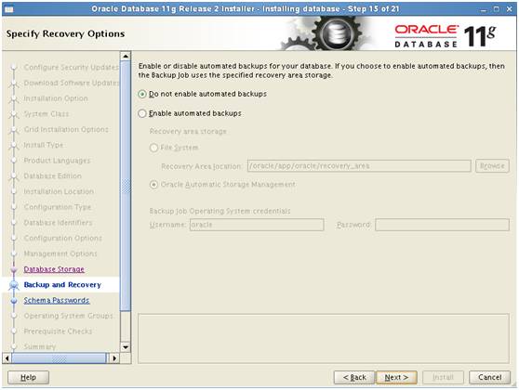
Task: Click the Database Identifiers step
Action: coord(58,223)
